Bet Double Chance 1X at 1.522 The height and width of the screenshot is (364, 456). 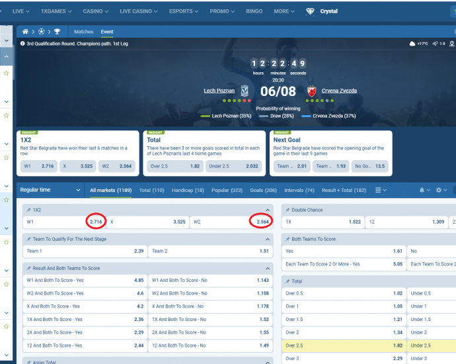(323, 222)
